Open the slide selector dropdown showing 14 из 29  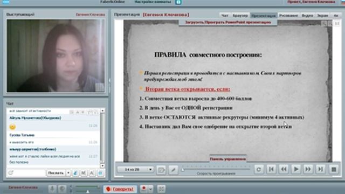(x=135, y=170)
